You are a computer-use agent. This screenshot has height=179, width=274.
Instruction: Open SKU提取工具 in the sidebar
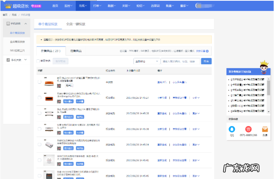[17, 51]
